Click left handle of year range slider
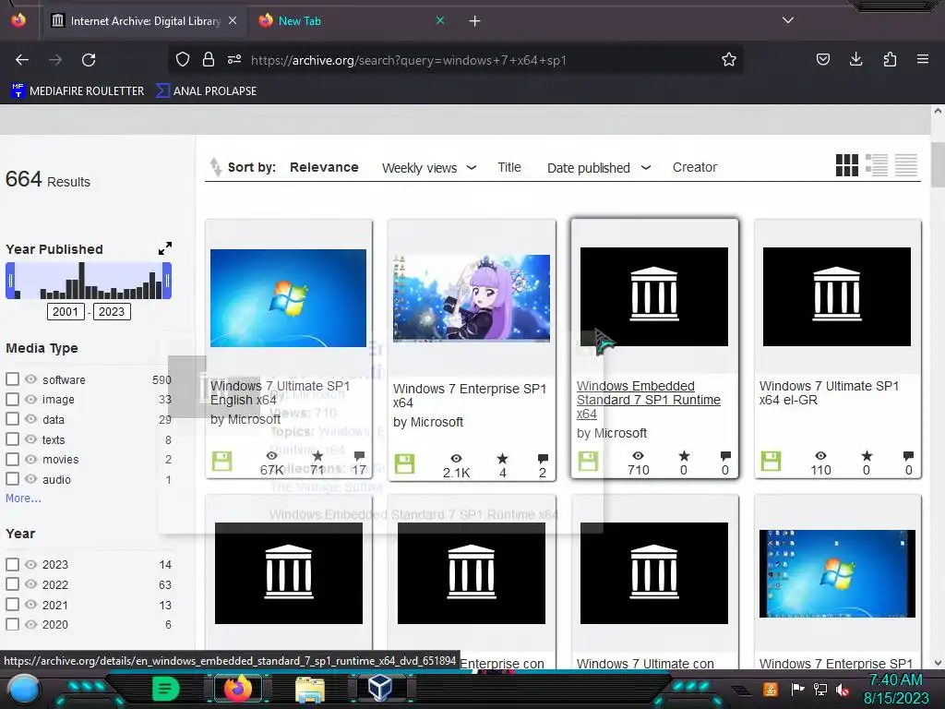 [x=10, y=281]
